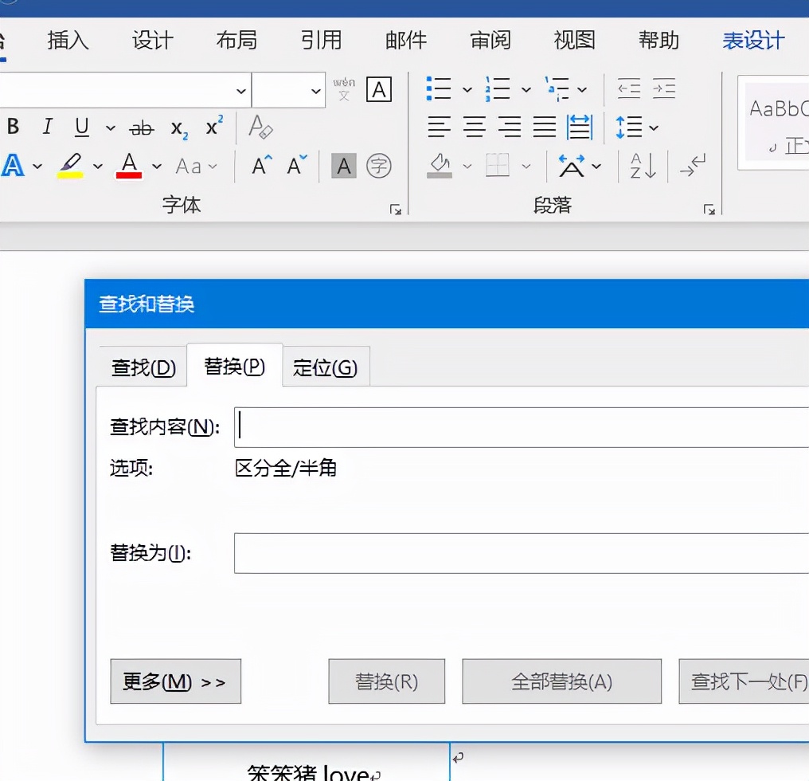Justify paragraph text
This screenshot has height=781, width=809.
pos(545,127)
